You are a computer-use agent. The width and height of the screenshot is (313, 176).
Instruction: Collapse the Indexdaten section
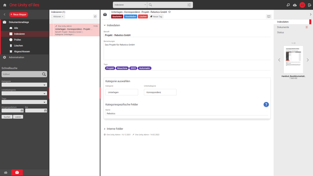[105, 25]
